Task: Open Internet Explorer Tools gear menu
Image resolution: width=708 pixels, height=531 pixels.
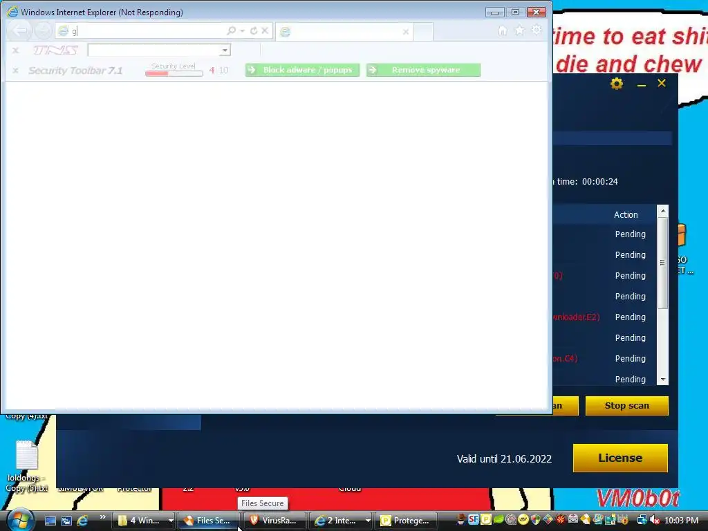Action: 537,30
